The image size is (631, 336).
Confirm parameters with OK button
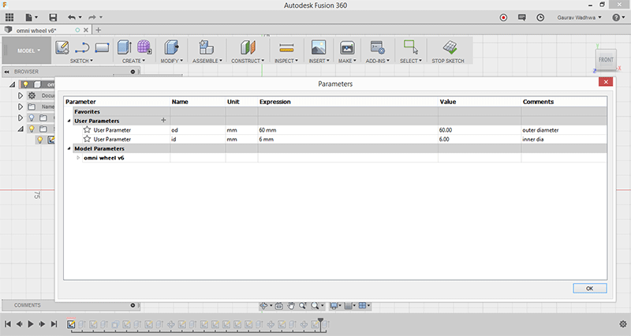pos(589,288)
